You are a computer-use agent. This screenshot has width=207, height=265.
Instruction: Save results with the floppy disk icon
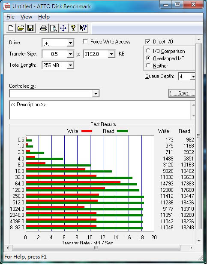(30, 28)
